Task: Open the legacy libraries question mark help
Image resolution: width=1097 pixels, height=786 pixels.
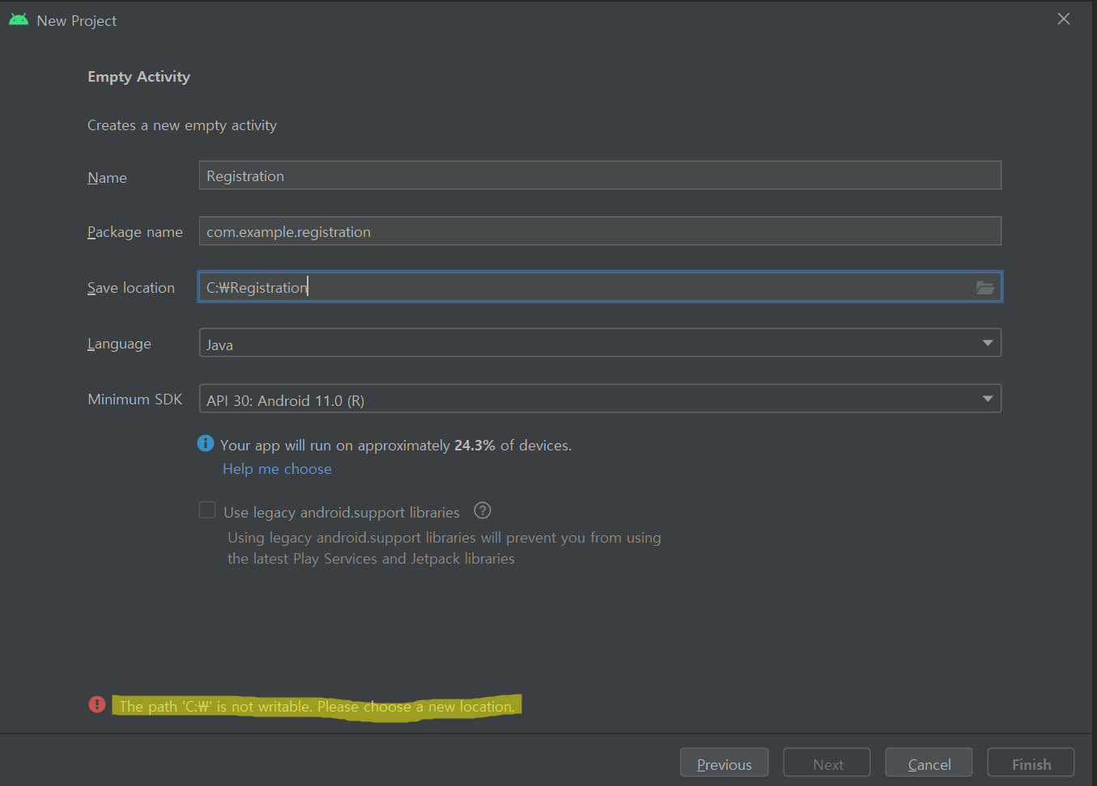Action: [x=483, y=510]
